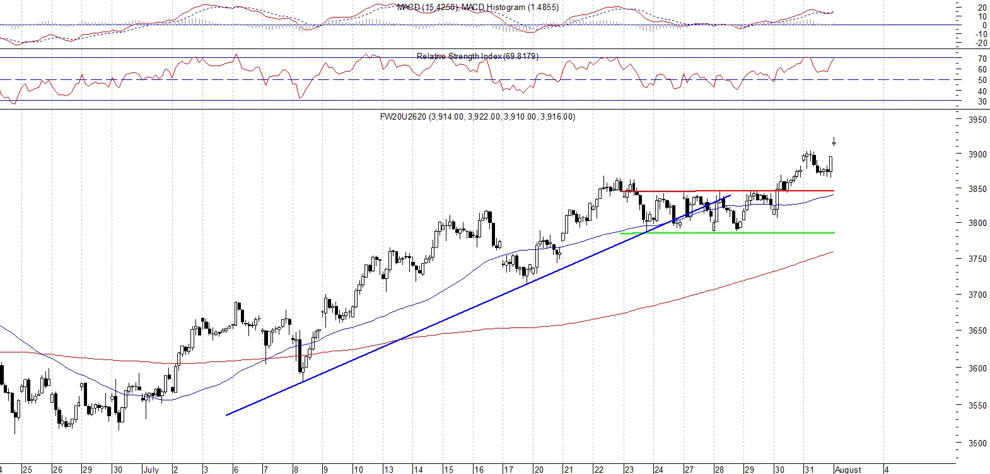The height and width of the screenshot is (474, 990).
Task: Click the 3950 price axis label
Action: tap(977, 120)
